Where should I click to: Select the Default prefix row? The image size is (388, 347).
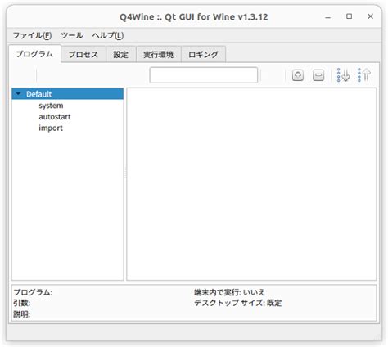(68, 94)
